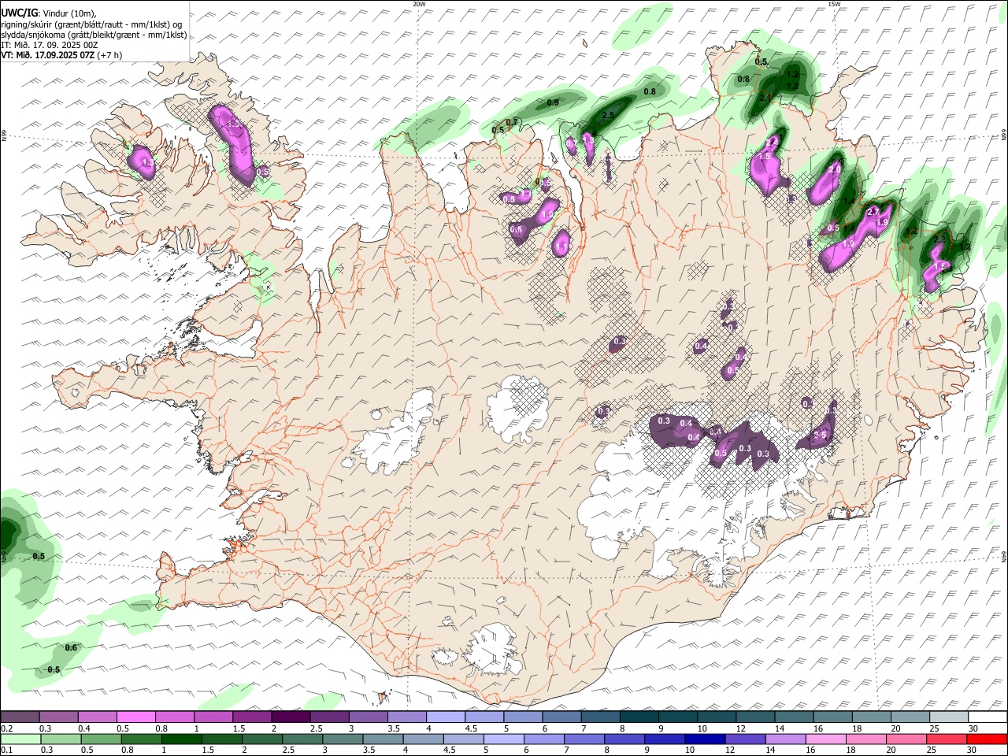Click the 2.4 snow value in the northeast
The width and height of the screenshot is (1008, 756).
click(773, 143)
